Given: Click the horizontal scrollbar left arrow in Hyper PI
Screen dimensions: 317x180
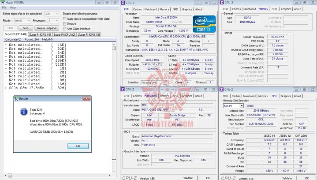Looking at the screenshot, I should click(x=6, y=175).
